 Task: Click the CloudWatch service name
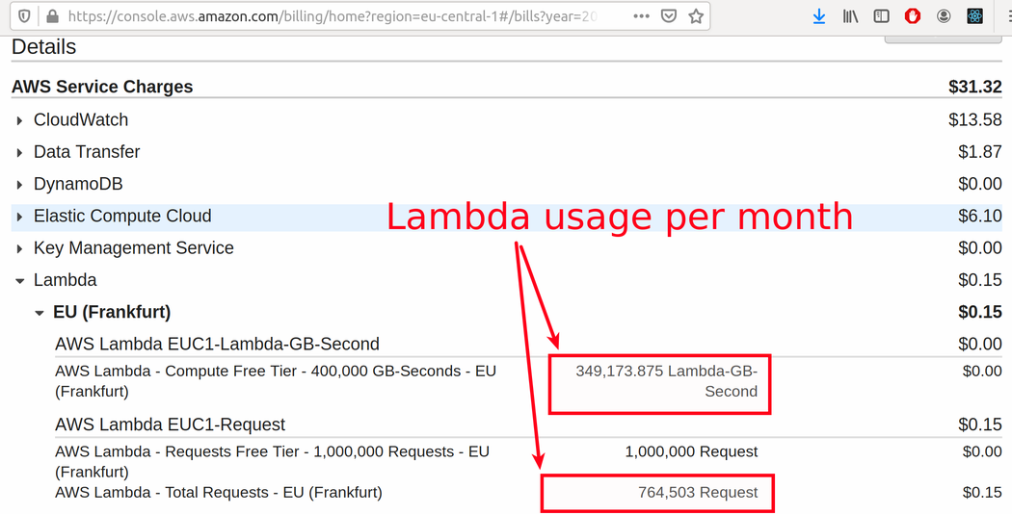click(x=81, y=119)
